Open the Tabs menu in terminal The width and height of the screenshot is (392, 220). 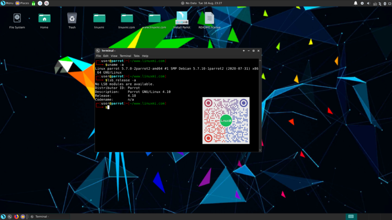click(136, 56)
